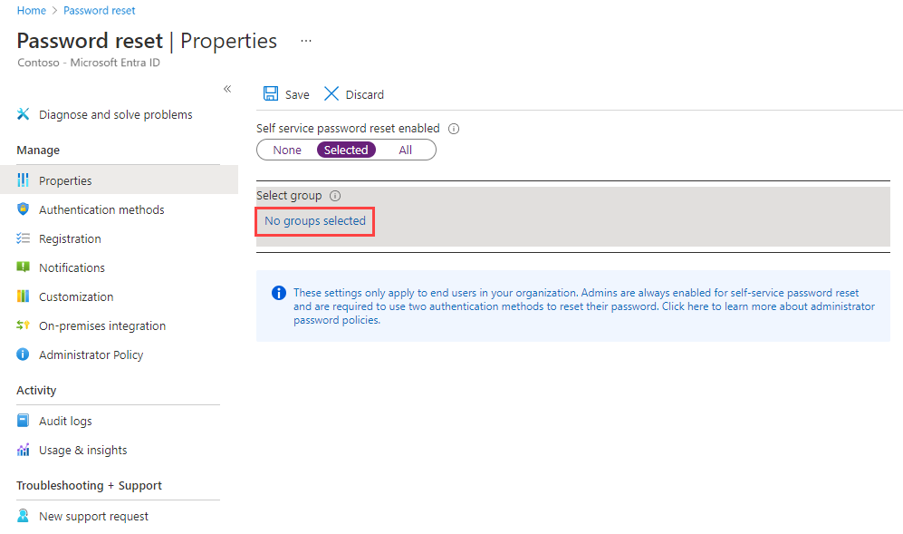The image size is (903, 534).
Task: Open Audit logs via its log icon
Action: click(23, 421)
